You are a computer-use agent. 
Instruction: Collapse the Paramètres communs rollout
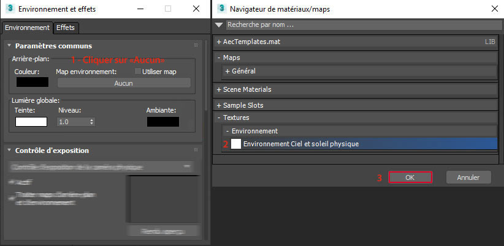(9, 46)
